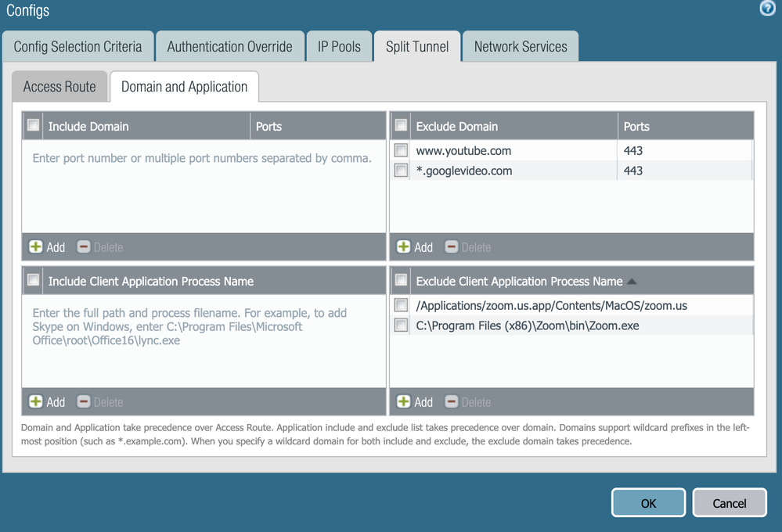This screenshot has height=532, width=782.
Task: Check the *.googlevideo.com exclude domain row
Action: click(x=401, y=171)
